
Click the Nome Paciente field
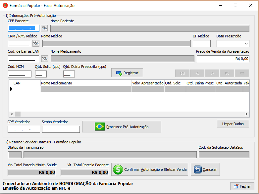pyautogui.click(x=150, y=28)
